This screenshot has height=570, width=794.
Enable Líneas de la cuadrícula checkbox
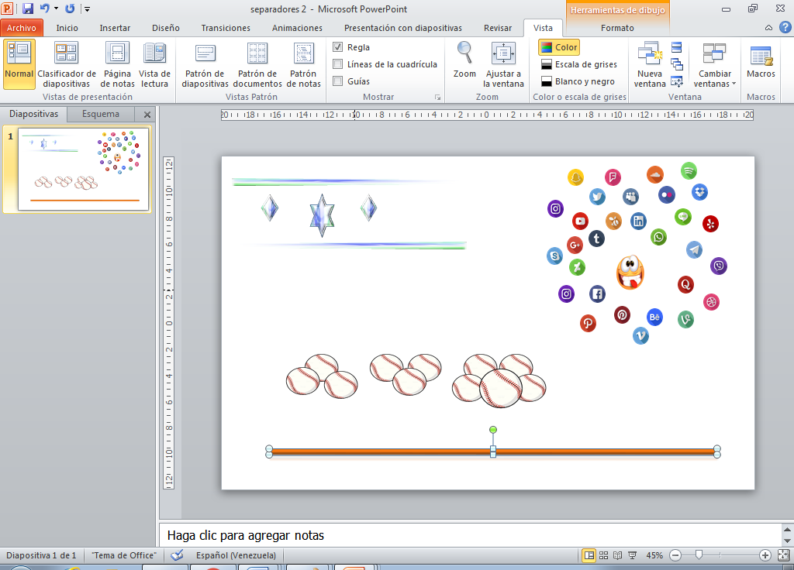(x=338, y=64)
